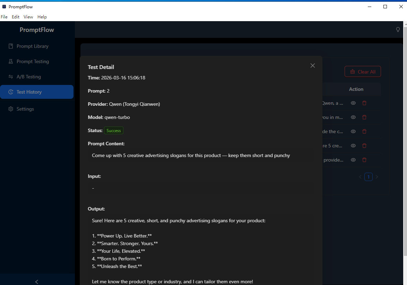Delete the 'Qwen, a ...' history row

[364, 103]
